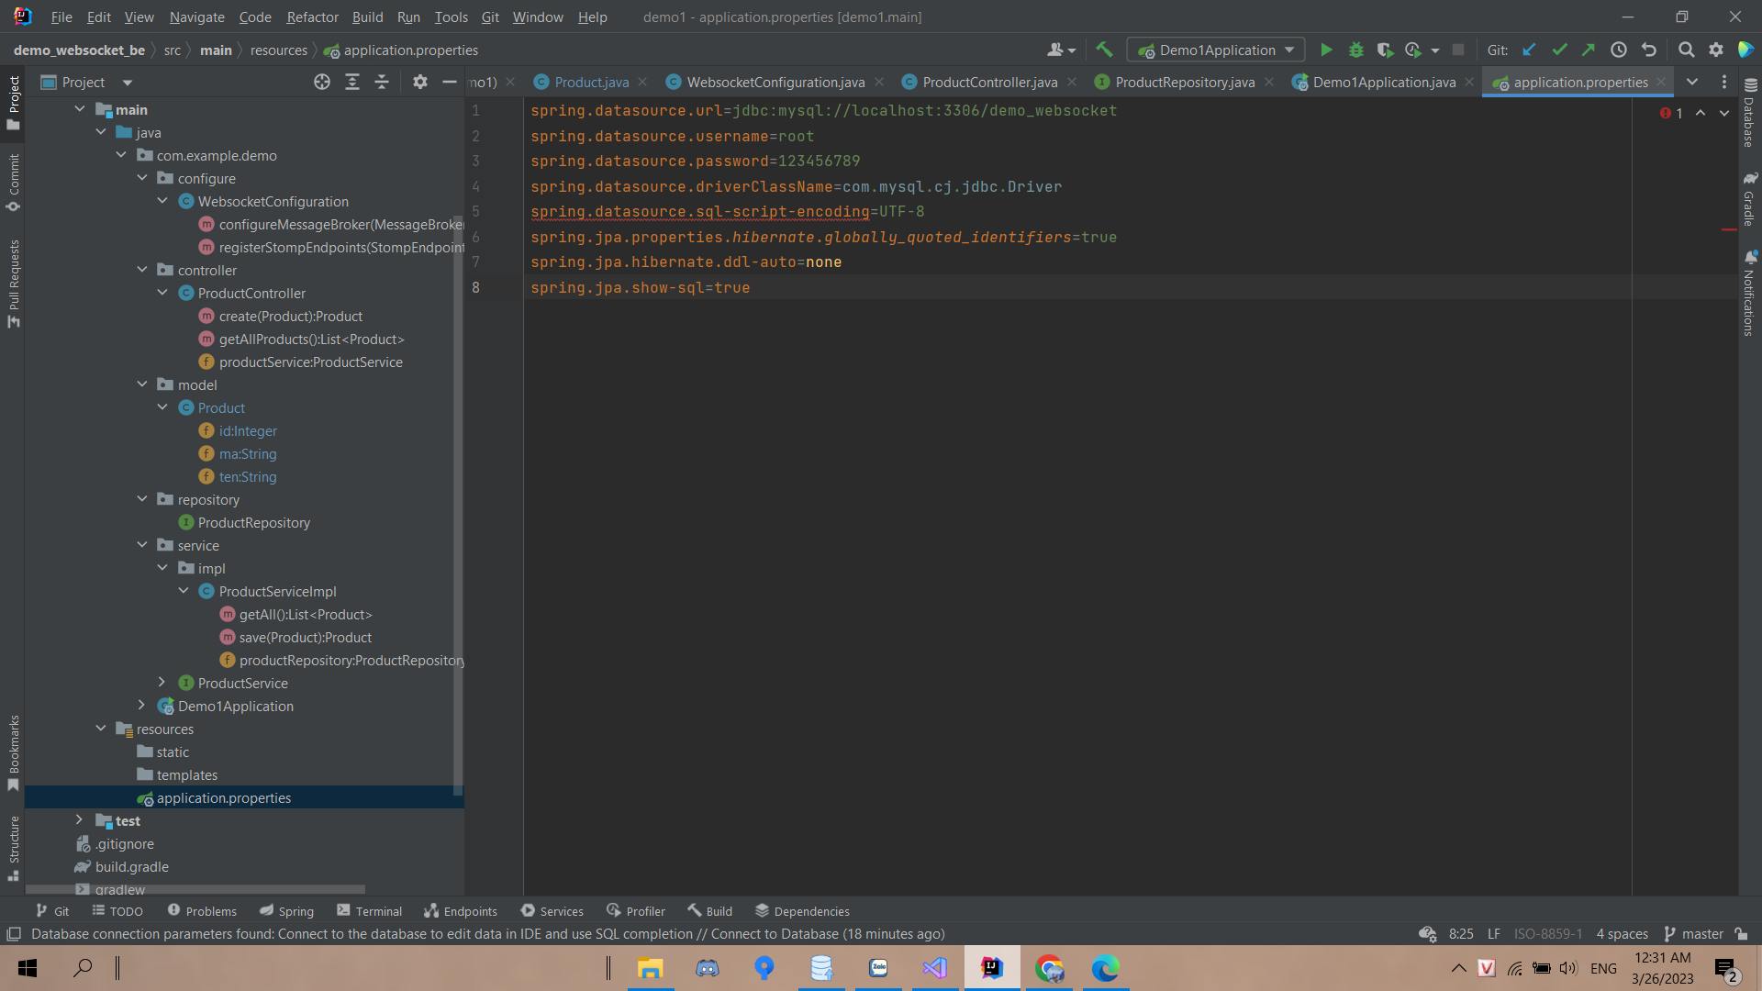Open the Commit tool window
Image resolution: width=1762 pixels, height=991 pixels.
[x=13, y=183]
